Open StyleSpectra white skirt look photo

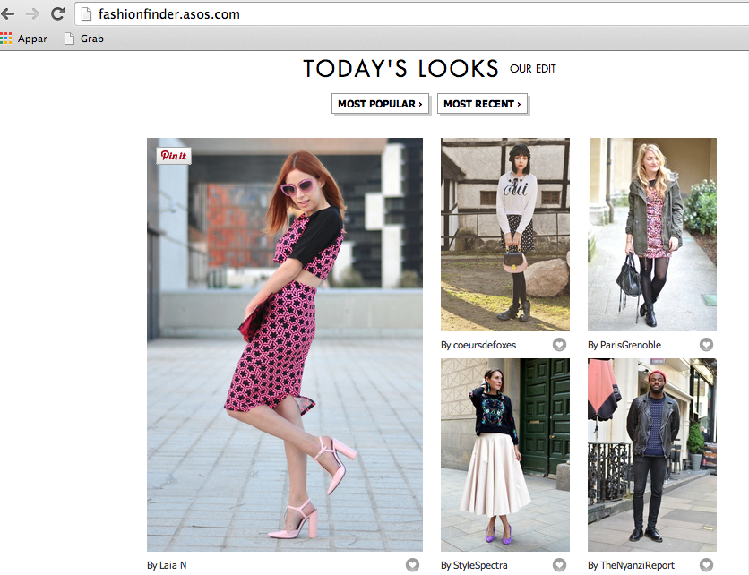(x=505, y=455)
